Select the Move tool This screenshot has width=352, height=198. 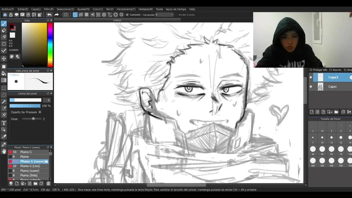pyautogui.click(x=4, y=59)
